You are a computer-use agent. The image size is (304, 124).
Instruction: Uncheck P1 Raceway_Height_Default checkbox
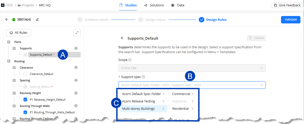(25, 100)
